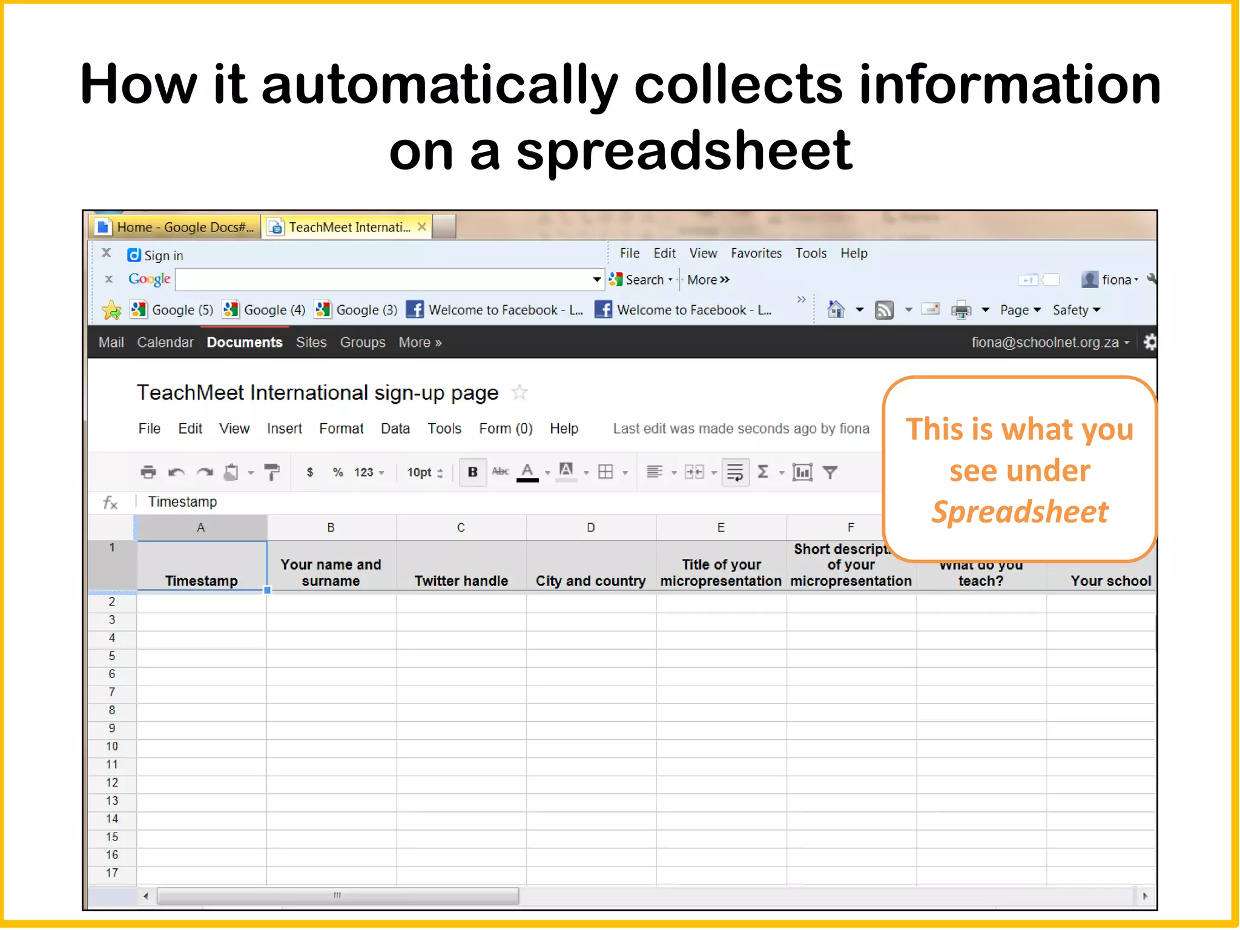The image size is (1240, 930).
Task: Open the 10pt font size dropdown
Action: [425, 472]
